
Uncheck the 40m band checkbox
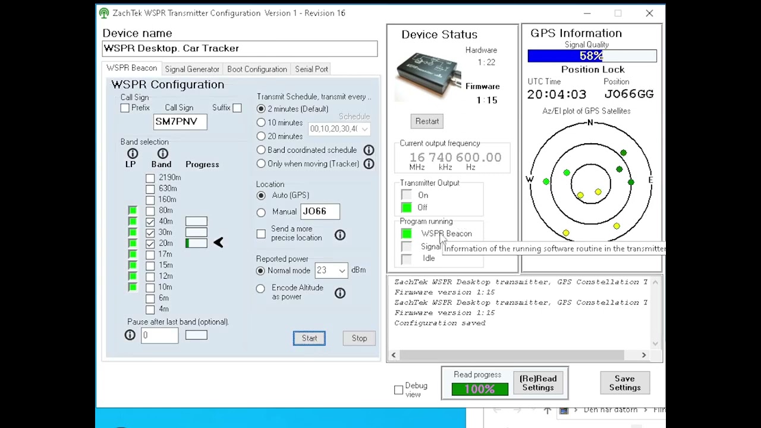coord(150,221)
